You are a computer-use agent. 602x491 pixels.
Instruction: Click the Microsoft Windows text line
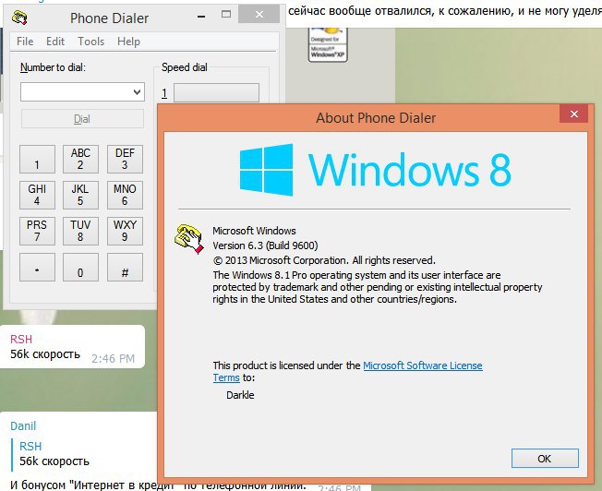coord(254,231)
